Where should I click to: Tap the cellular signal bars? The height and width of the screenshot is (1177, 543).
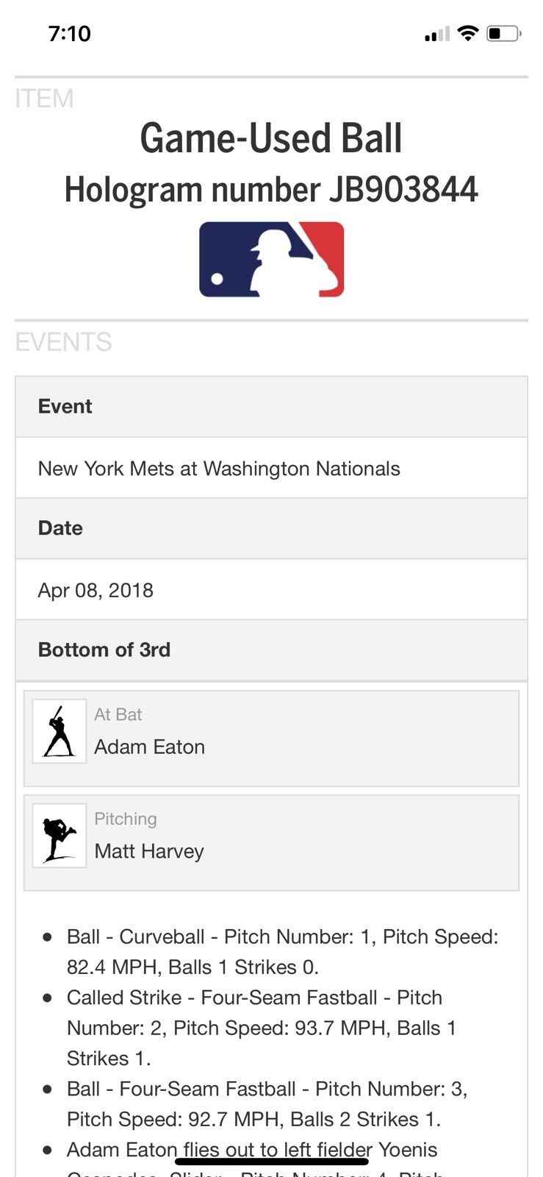pyautogui.click(x=436, y=34)
